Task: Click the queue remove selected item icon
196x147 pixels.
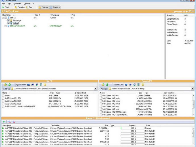Action: (x=9, y=122)
